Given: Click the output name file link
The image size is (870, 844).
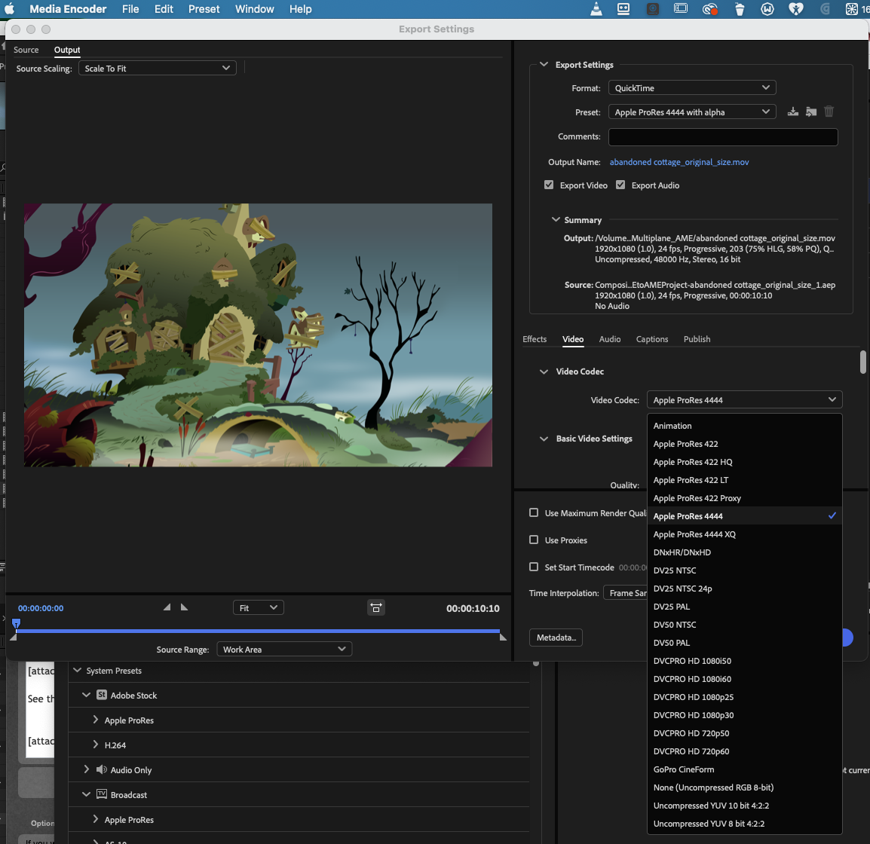Looking at the screenshot, I should pyautogui.click(x=679, y=162).
